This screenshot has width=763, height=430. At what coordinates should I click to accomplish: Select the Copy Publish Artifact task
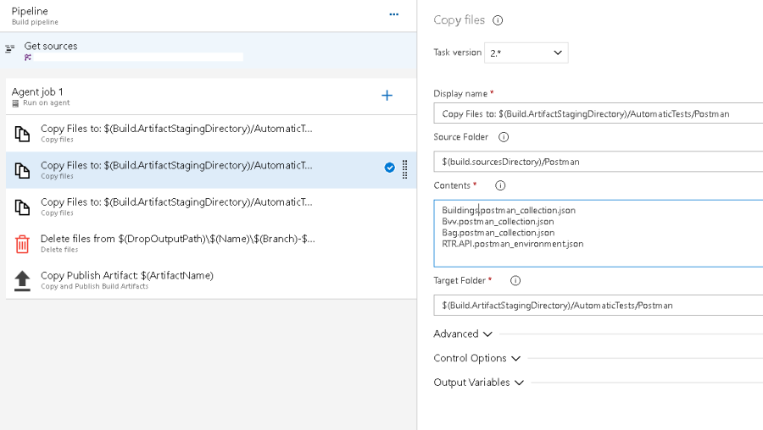click(x=211, y=280)
